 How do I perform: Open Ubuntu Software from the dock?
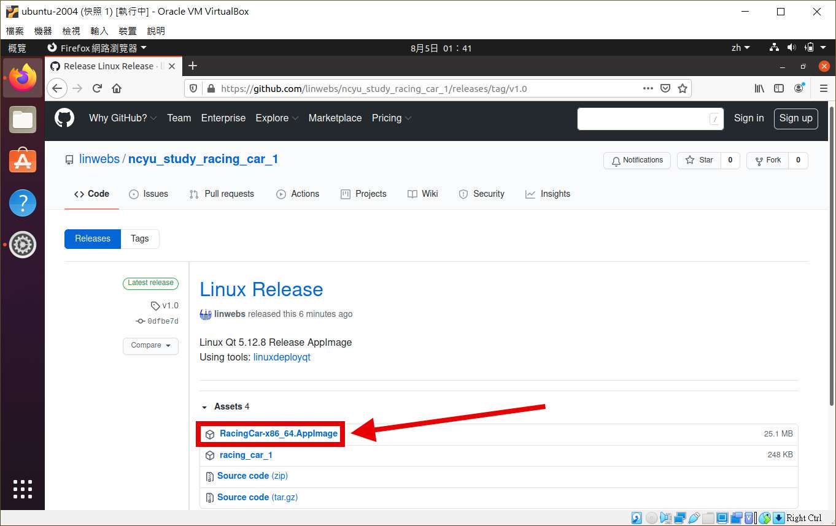pos(23,161)
